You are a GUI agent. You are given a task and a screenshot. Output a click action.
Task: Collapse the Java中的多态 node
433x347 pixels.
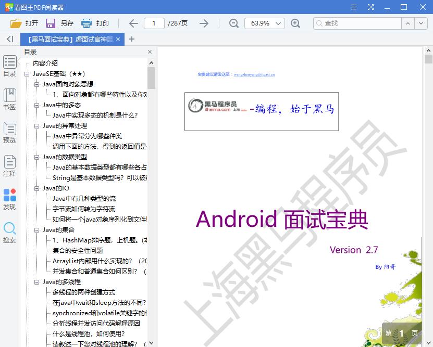(x=36, y=105)
